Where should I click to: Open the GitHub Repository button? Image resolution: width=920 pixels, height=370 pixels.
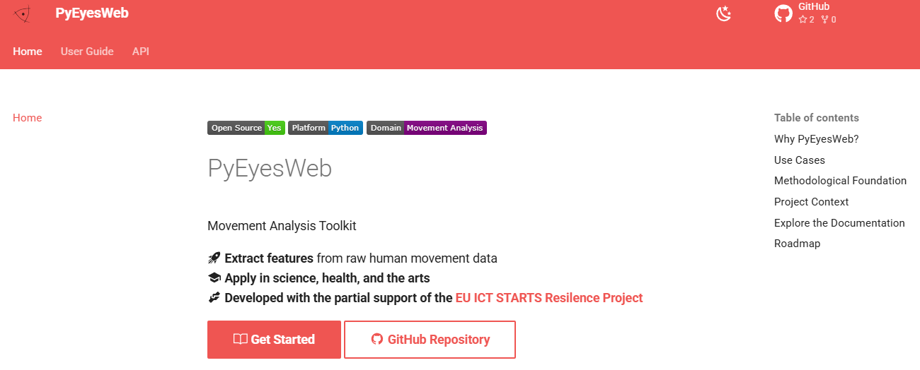(430, 340)
